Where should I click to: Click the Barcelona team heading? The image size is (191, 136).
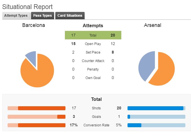click(34, 25)
